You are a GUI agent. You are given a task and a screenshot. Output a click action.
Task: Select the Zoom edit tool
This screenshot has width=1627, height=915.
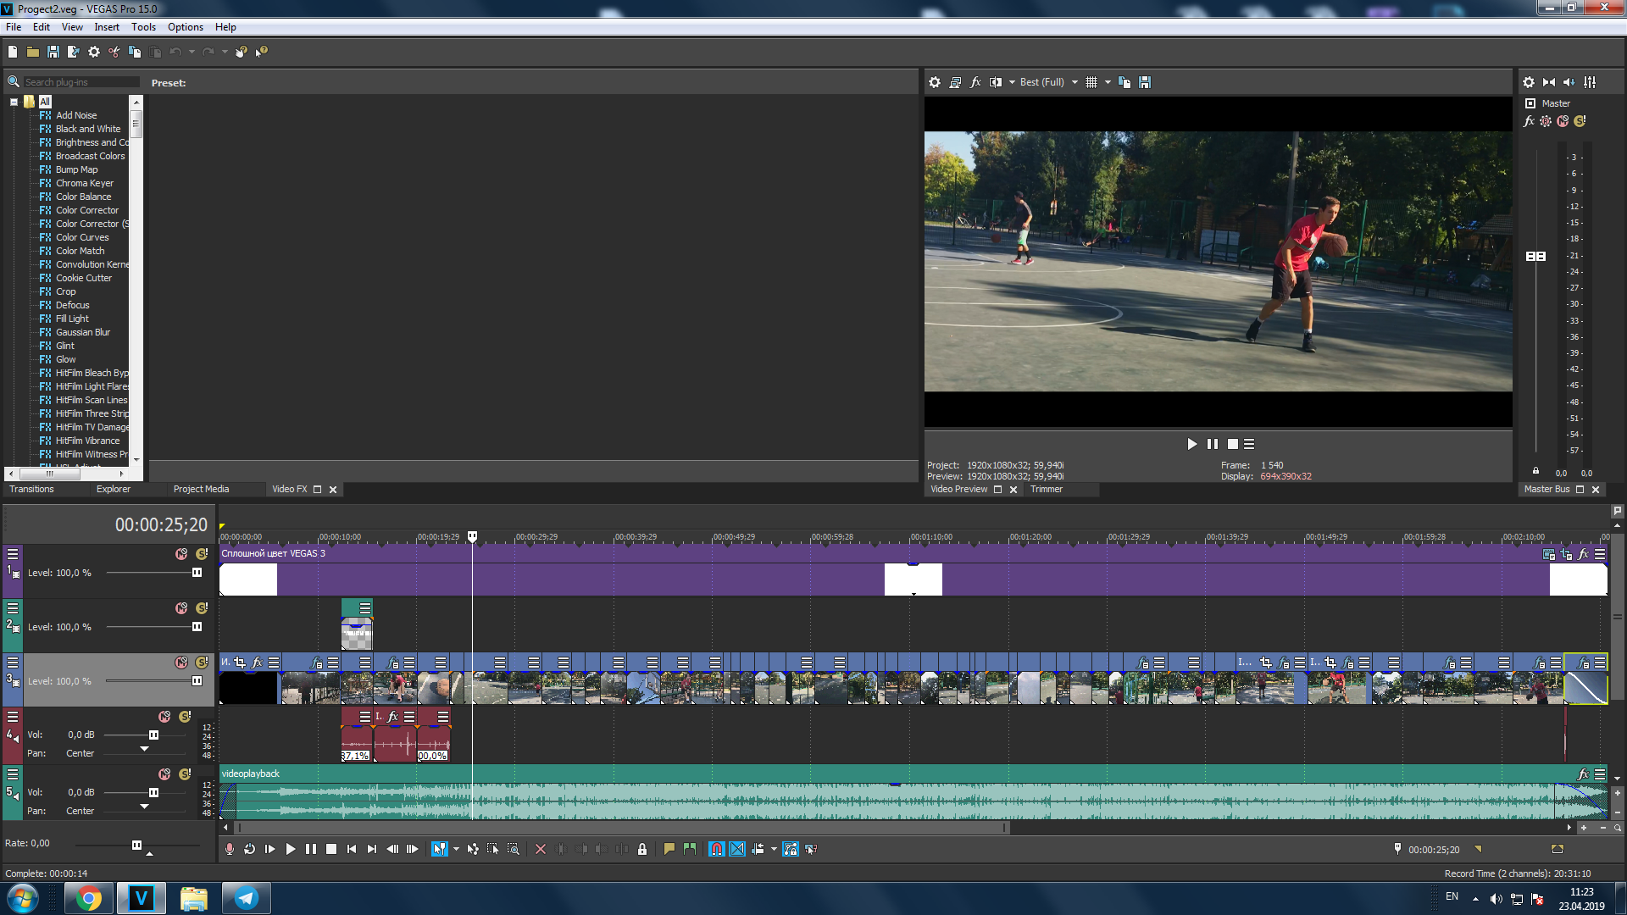[x=514, y=849]
